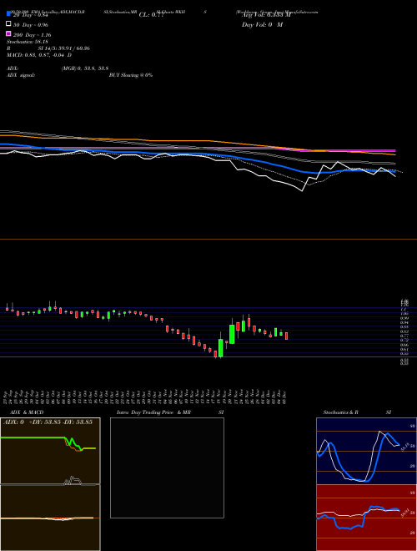Open the ADX green line chart panel
417x551 pixels.
[50, 451]
